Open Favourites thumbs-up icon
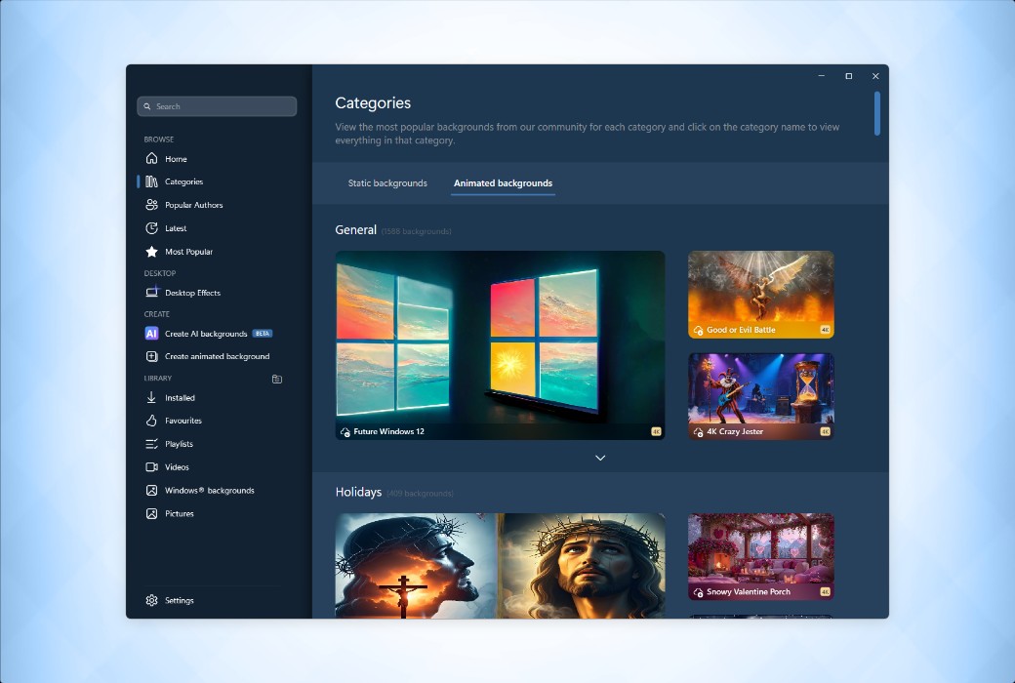1015x683 pixels. coord(151,421)
